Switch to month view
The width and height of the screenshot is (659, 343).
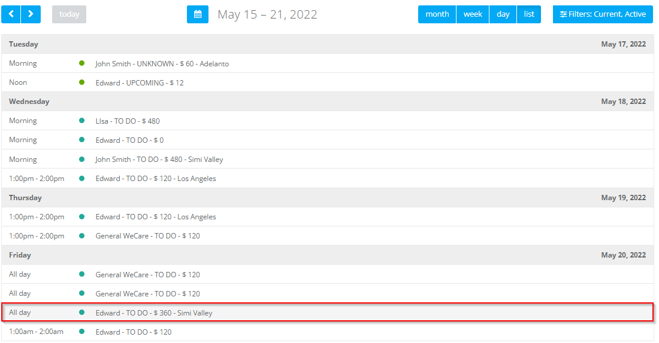click(x=437, y=14)
